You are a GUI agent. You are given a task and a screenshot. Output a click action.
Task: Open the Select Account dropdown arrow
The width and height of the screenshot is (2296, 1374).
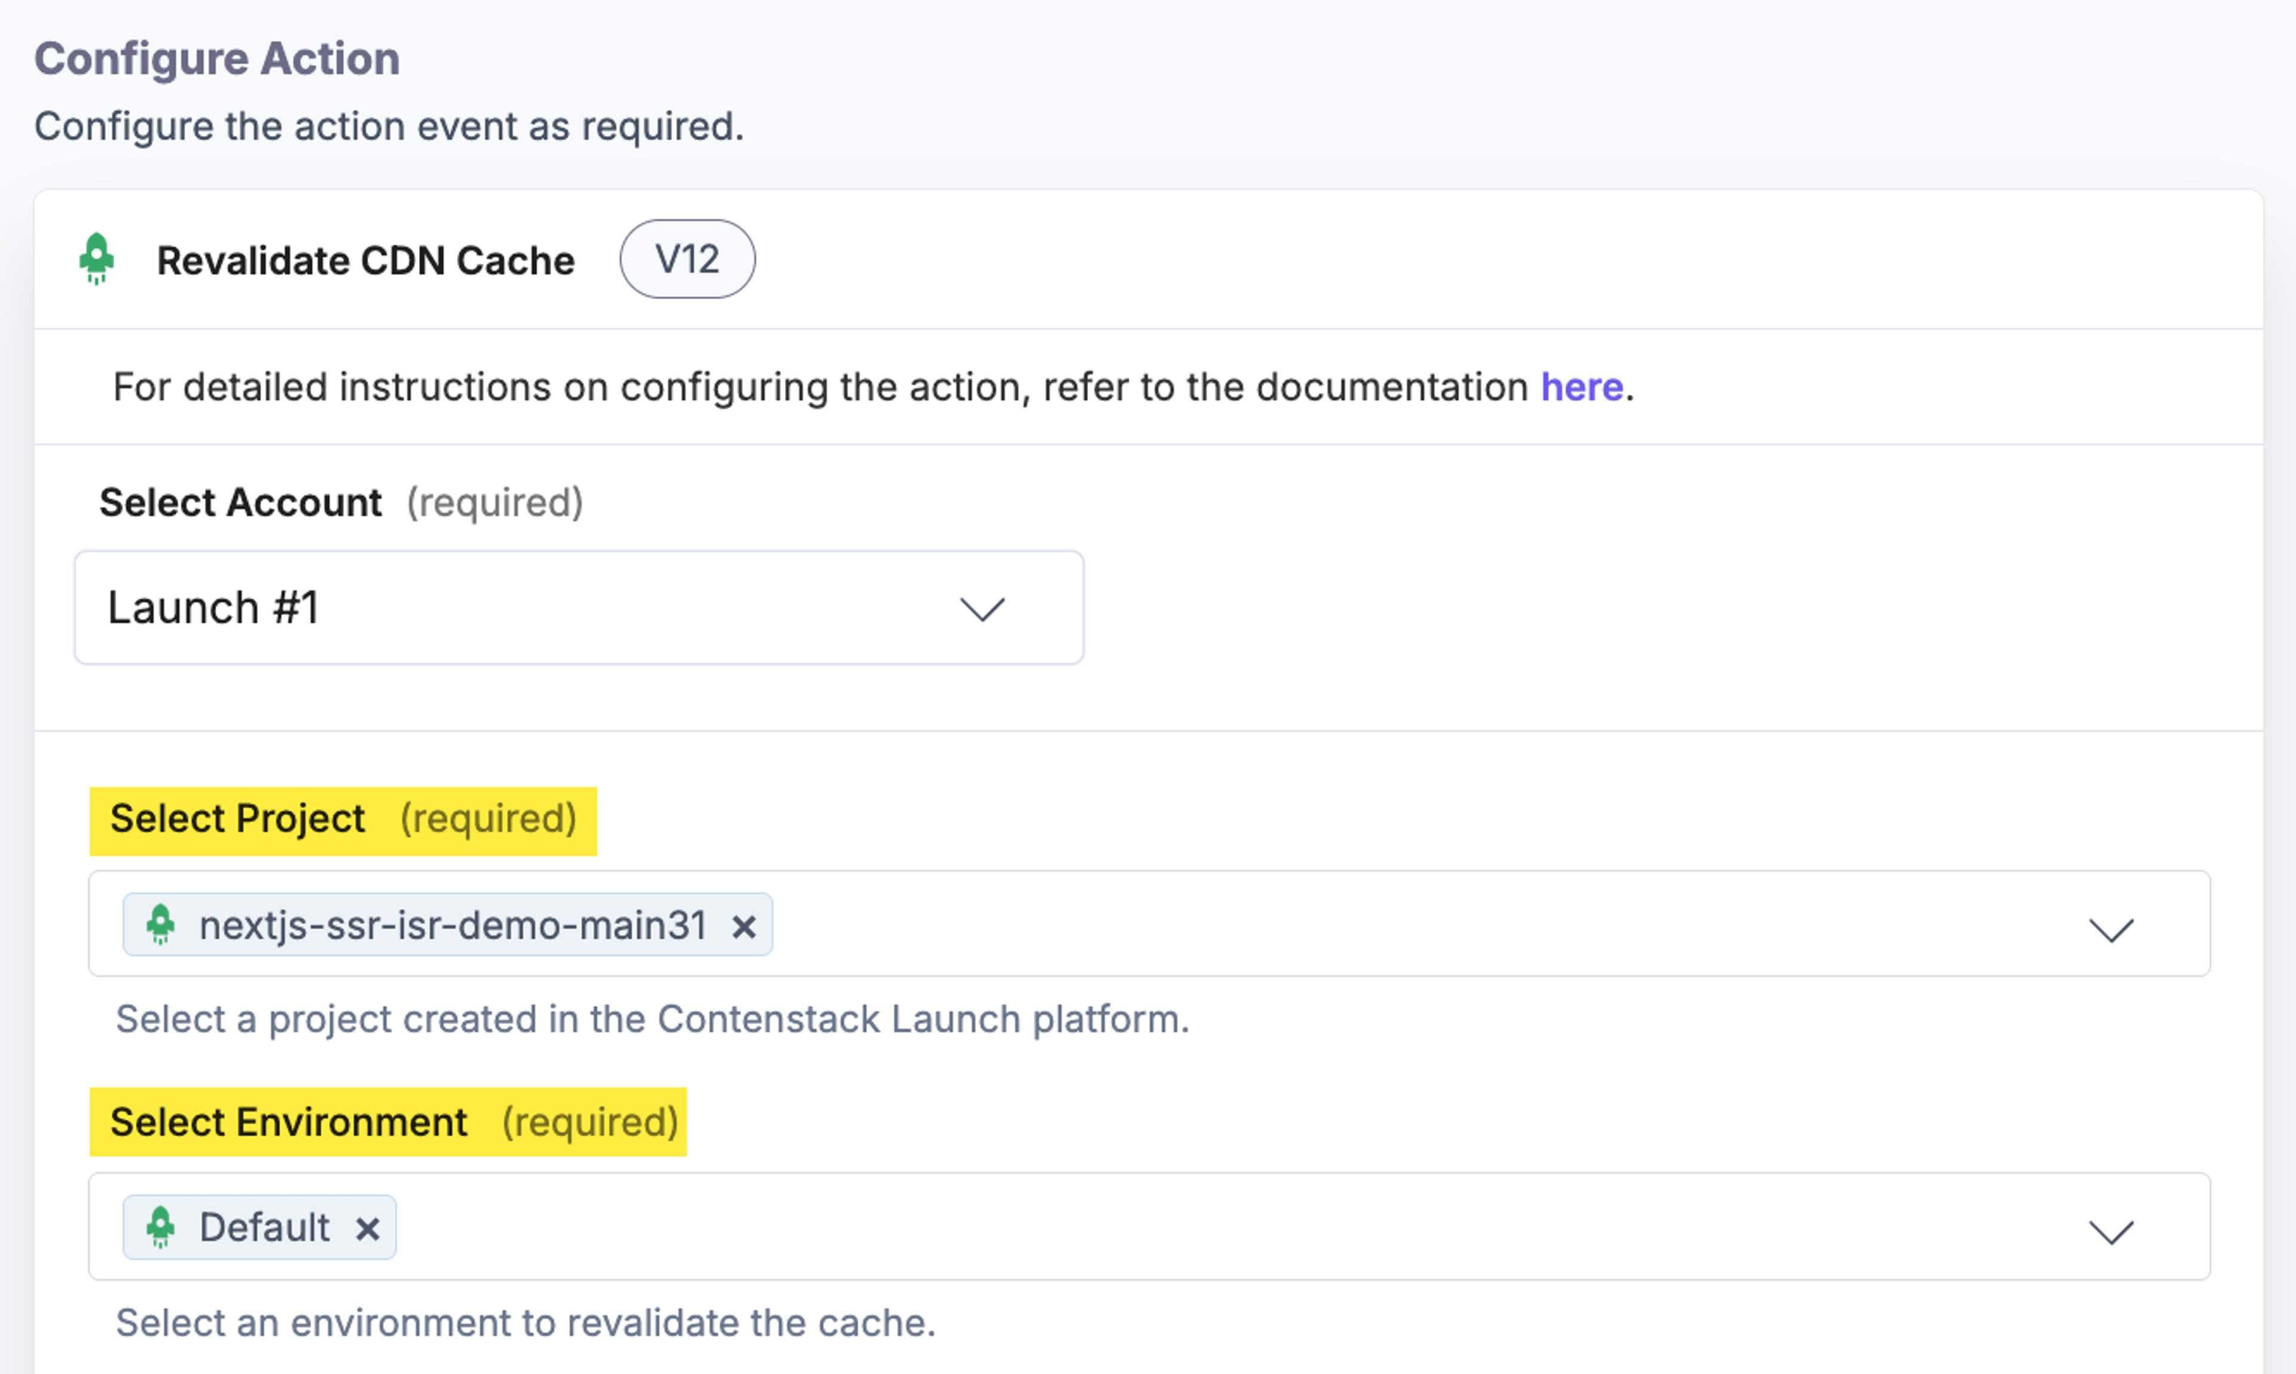click(x=982, y=608)
